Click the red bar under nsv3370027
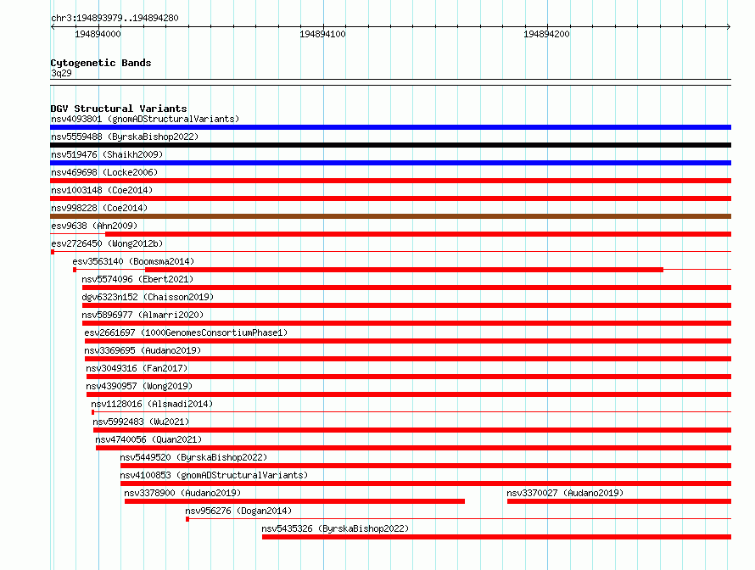The height and width of the screenshot is (570, 755). [x=619, y=501]
